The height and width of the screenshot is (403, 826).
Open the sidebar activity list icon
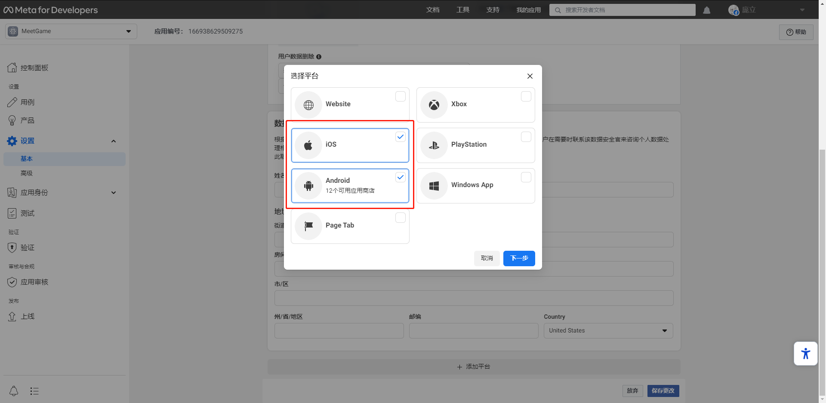[x=34, y=391]
